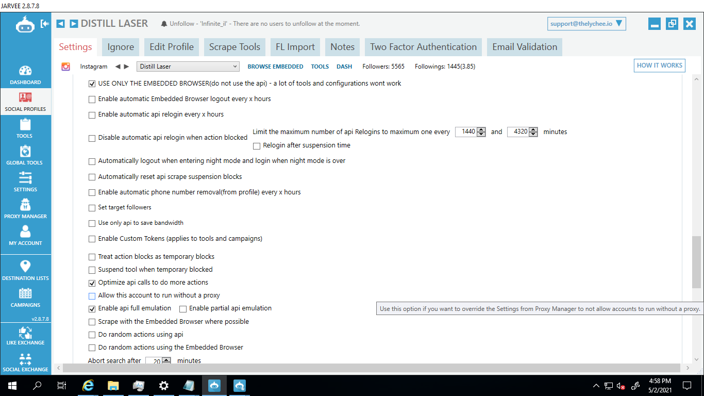Uncheck Optimize api calls option
Image resolution: width=704 pixels, height=396 pixels.
click(x=92, y=283)
